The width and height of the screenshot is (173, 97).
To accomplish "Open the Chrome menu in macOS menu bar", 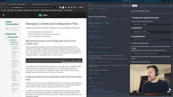I will (7, 1).
